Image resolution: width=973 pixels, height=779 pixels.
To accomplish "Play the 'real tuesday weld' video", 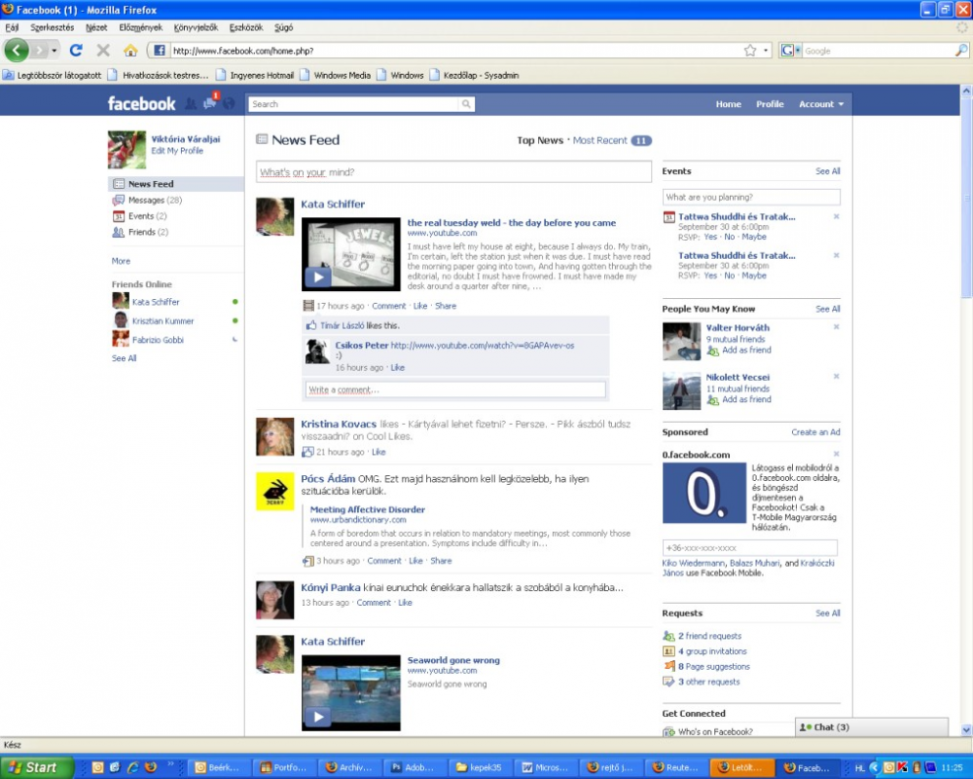I will 318,278.
